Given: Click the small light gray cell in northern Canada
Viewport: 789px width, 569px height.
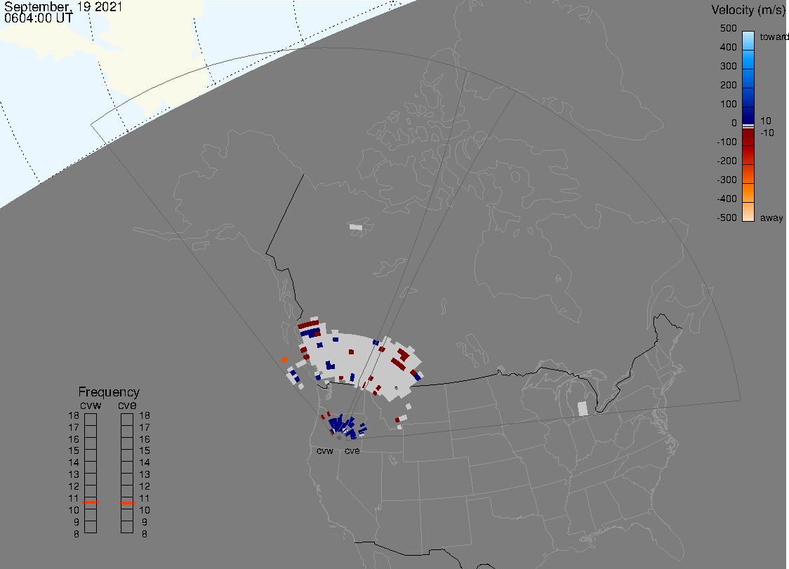Looking at the screenshot, I should (x=357, y=227).
